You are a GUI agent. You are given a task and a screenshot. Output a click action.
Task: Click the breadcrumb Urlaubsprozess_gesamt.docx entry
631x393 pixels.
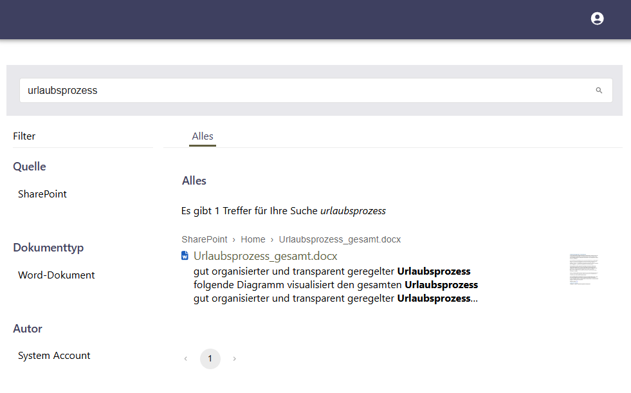(x=340, y=239)
